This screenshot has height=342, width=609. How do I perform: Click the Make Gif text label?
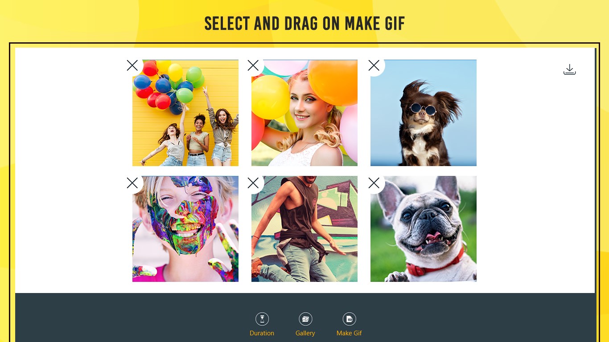point(350,333)
